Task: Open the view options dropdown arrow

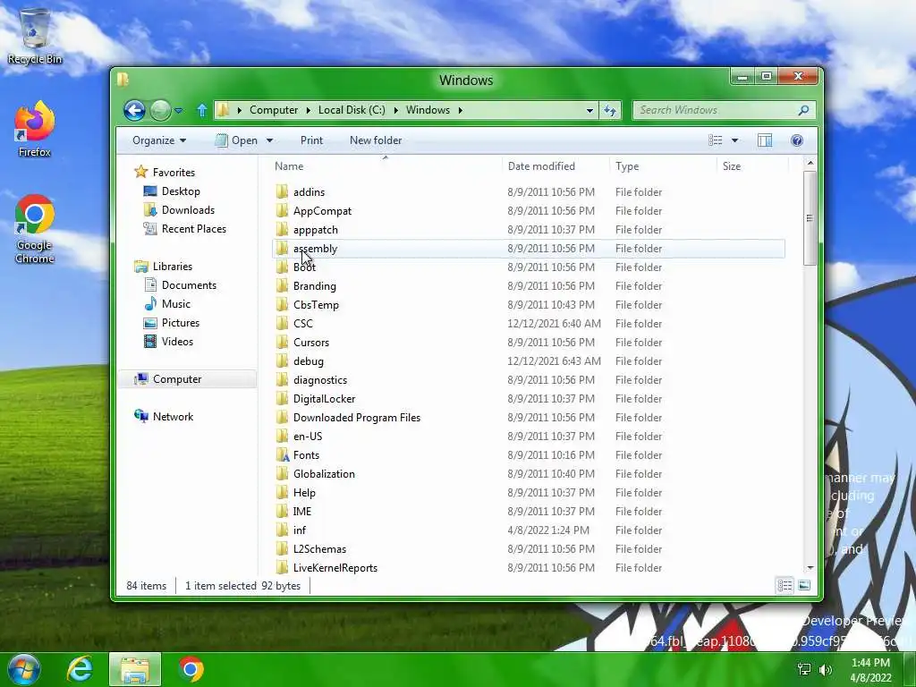Action: pos(735,140)
